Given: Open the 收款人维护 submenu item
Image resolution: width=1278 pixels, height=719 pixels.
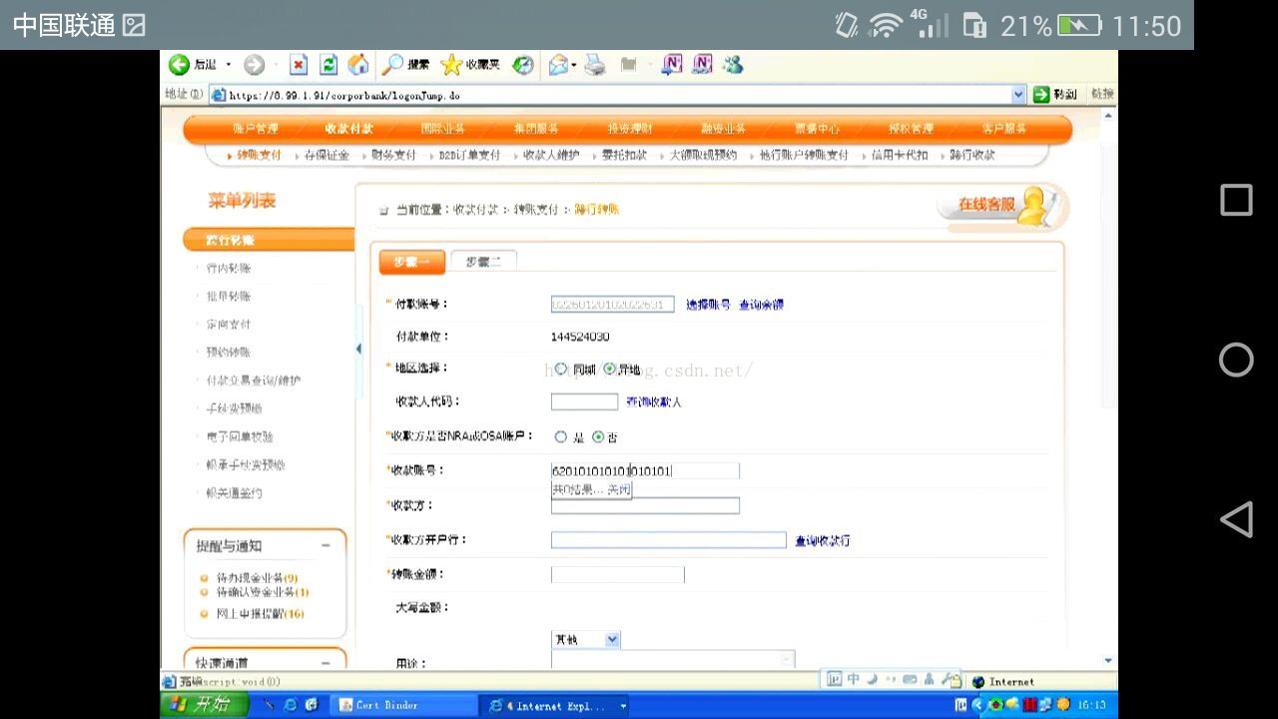Looking at the screenshot, I should pyautogui.click(x=551, y=156).
